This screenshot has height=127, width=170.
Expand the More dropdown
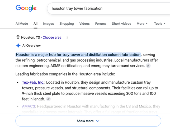pos(142,24)
